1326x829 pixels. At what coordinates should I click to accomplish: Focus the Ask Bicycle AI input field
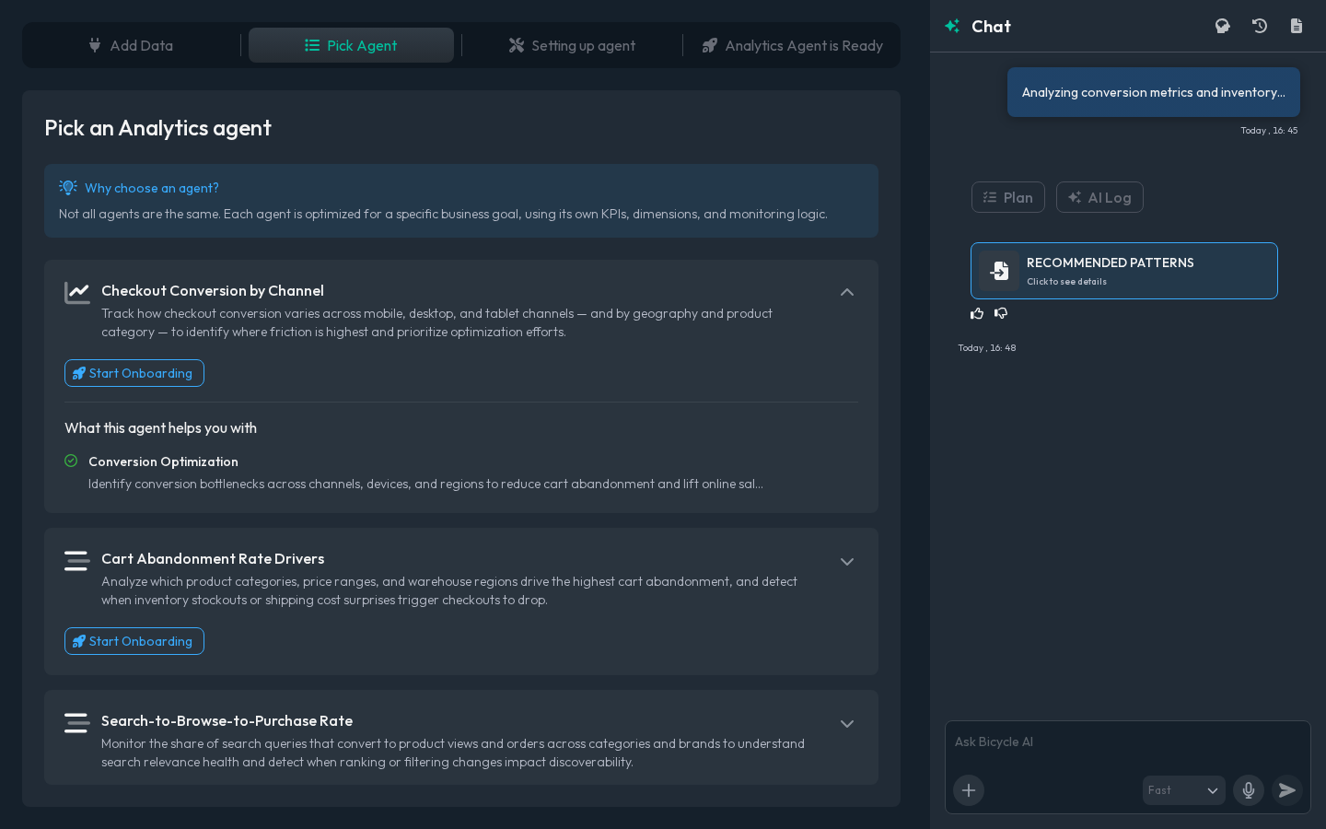(1128, 742)
